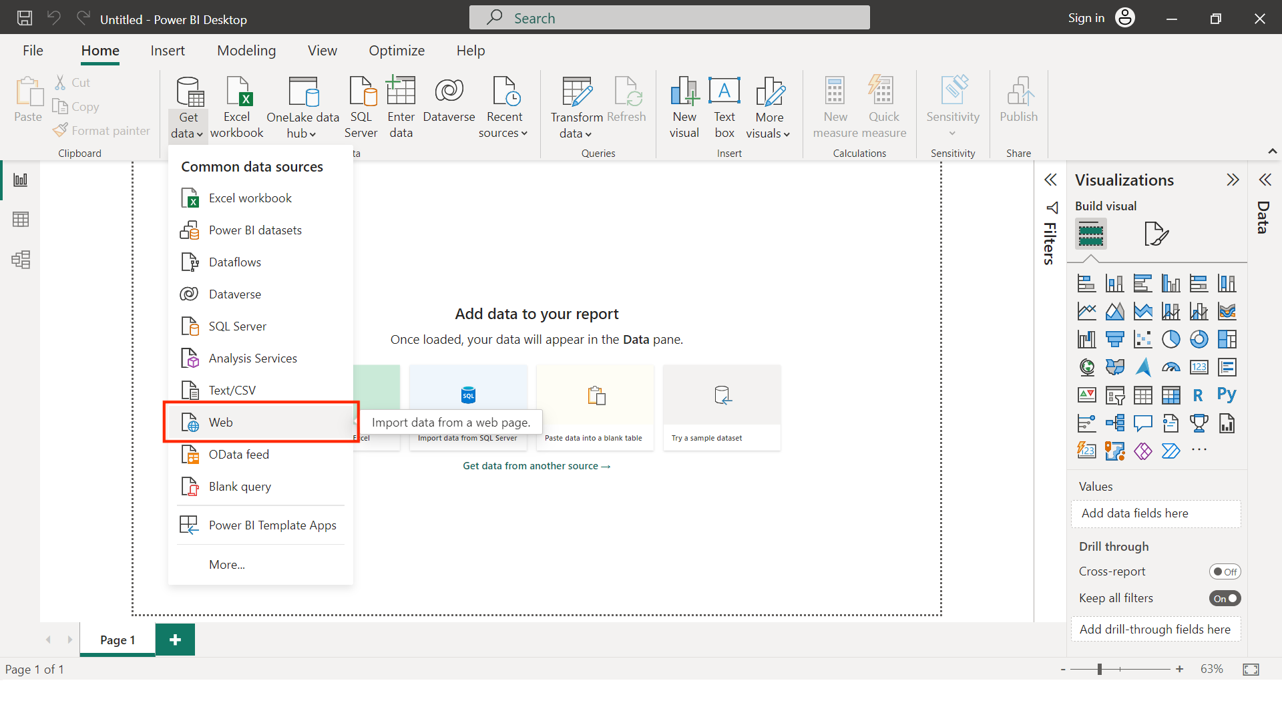Open the Modeling ribbon tab
The height and width of the screenshot is (721, 1282).
coord(246,51)
